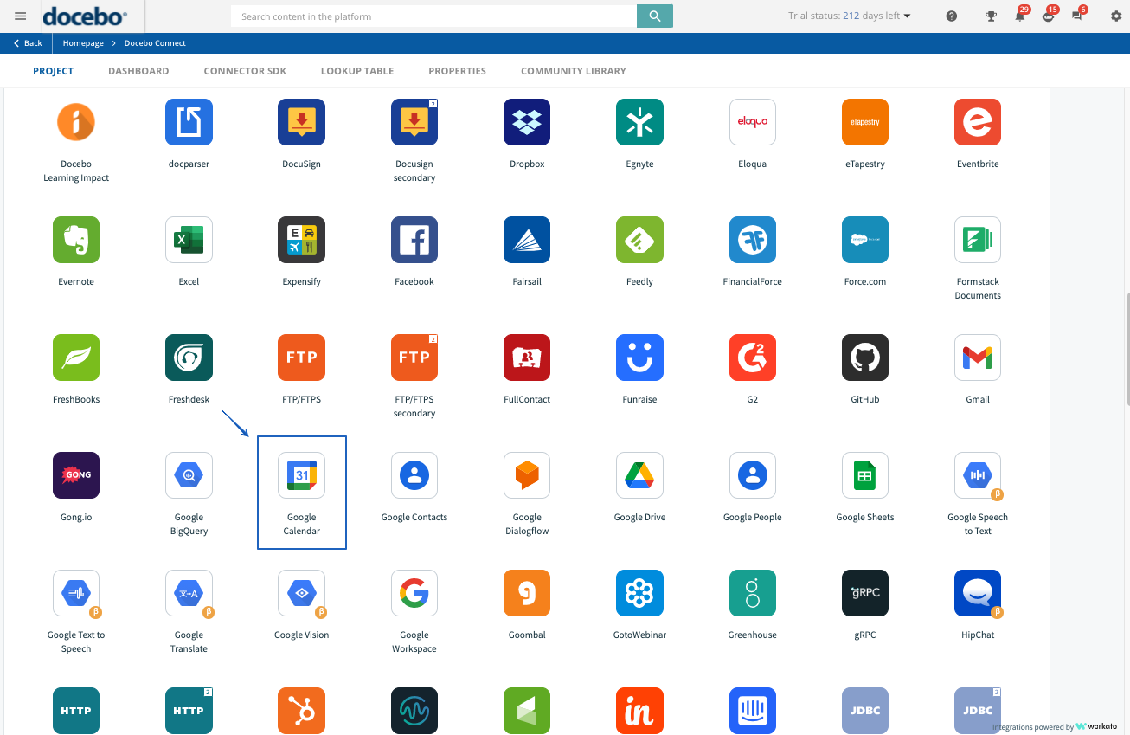Select the FTP/FTPS secondary connector
The height and width of the screenshot is (735, 1130).
pos(414,358)
